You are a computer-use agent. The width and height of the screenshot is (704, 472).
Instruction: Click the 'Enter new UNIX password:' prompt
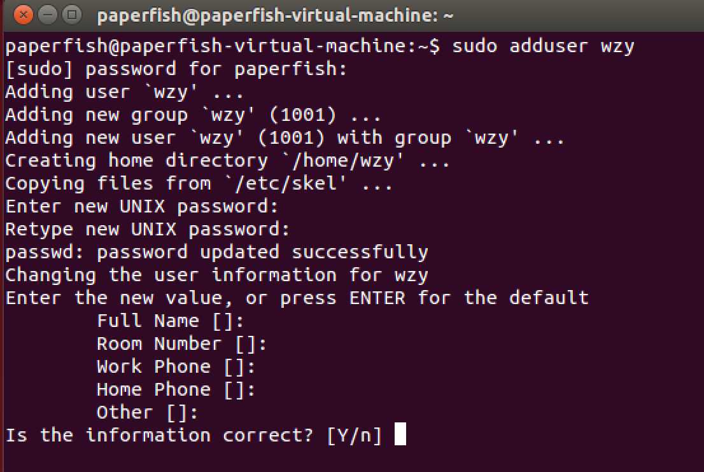[x=142, y=206]
